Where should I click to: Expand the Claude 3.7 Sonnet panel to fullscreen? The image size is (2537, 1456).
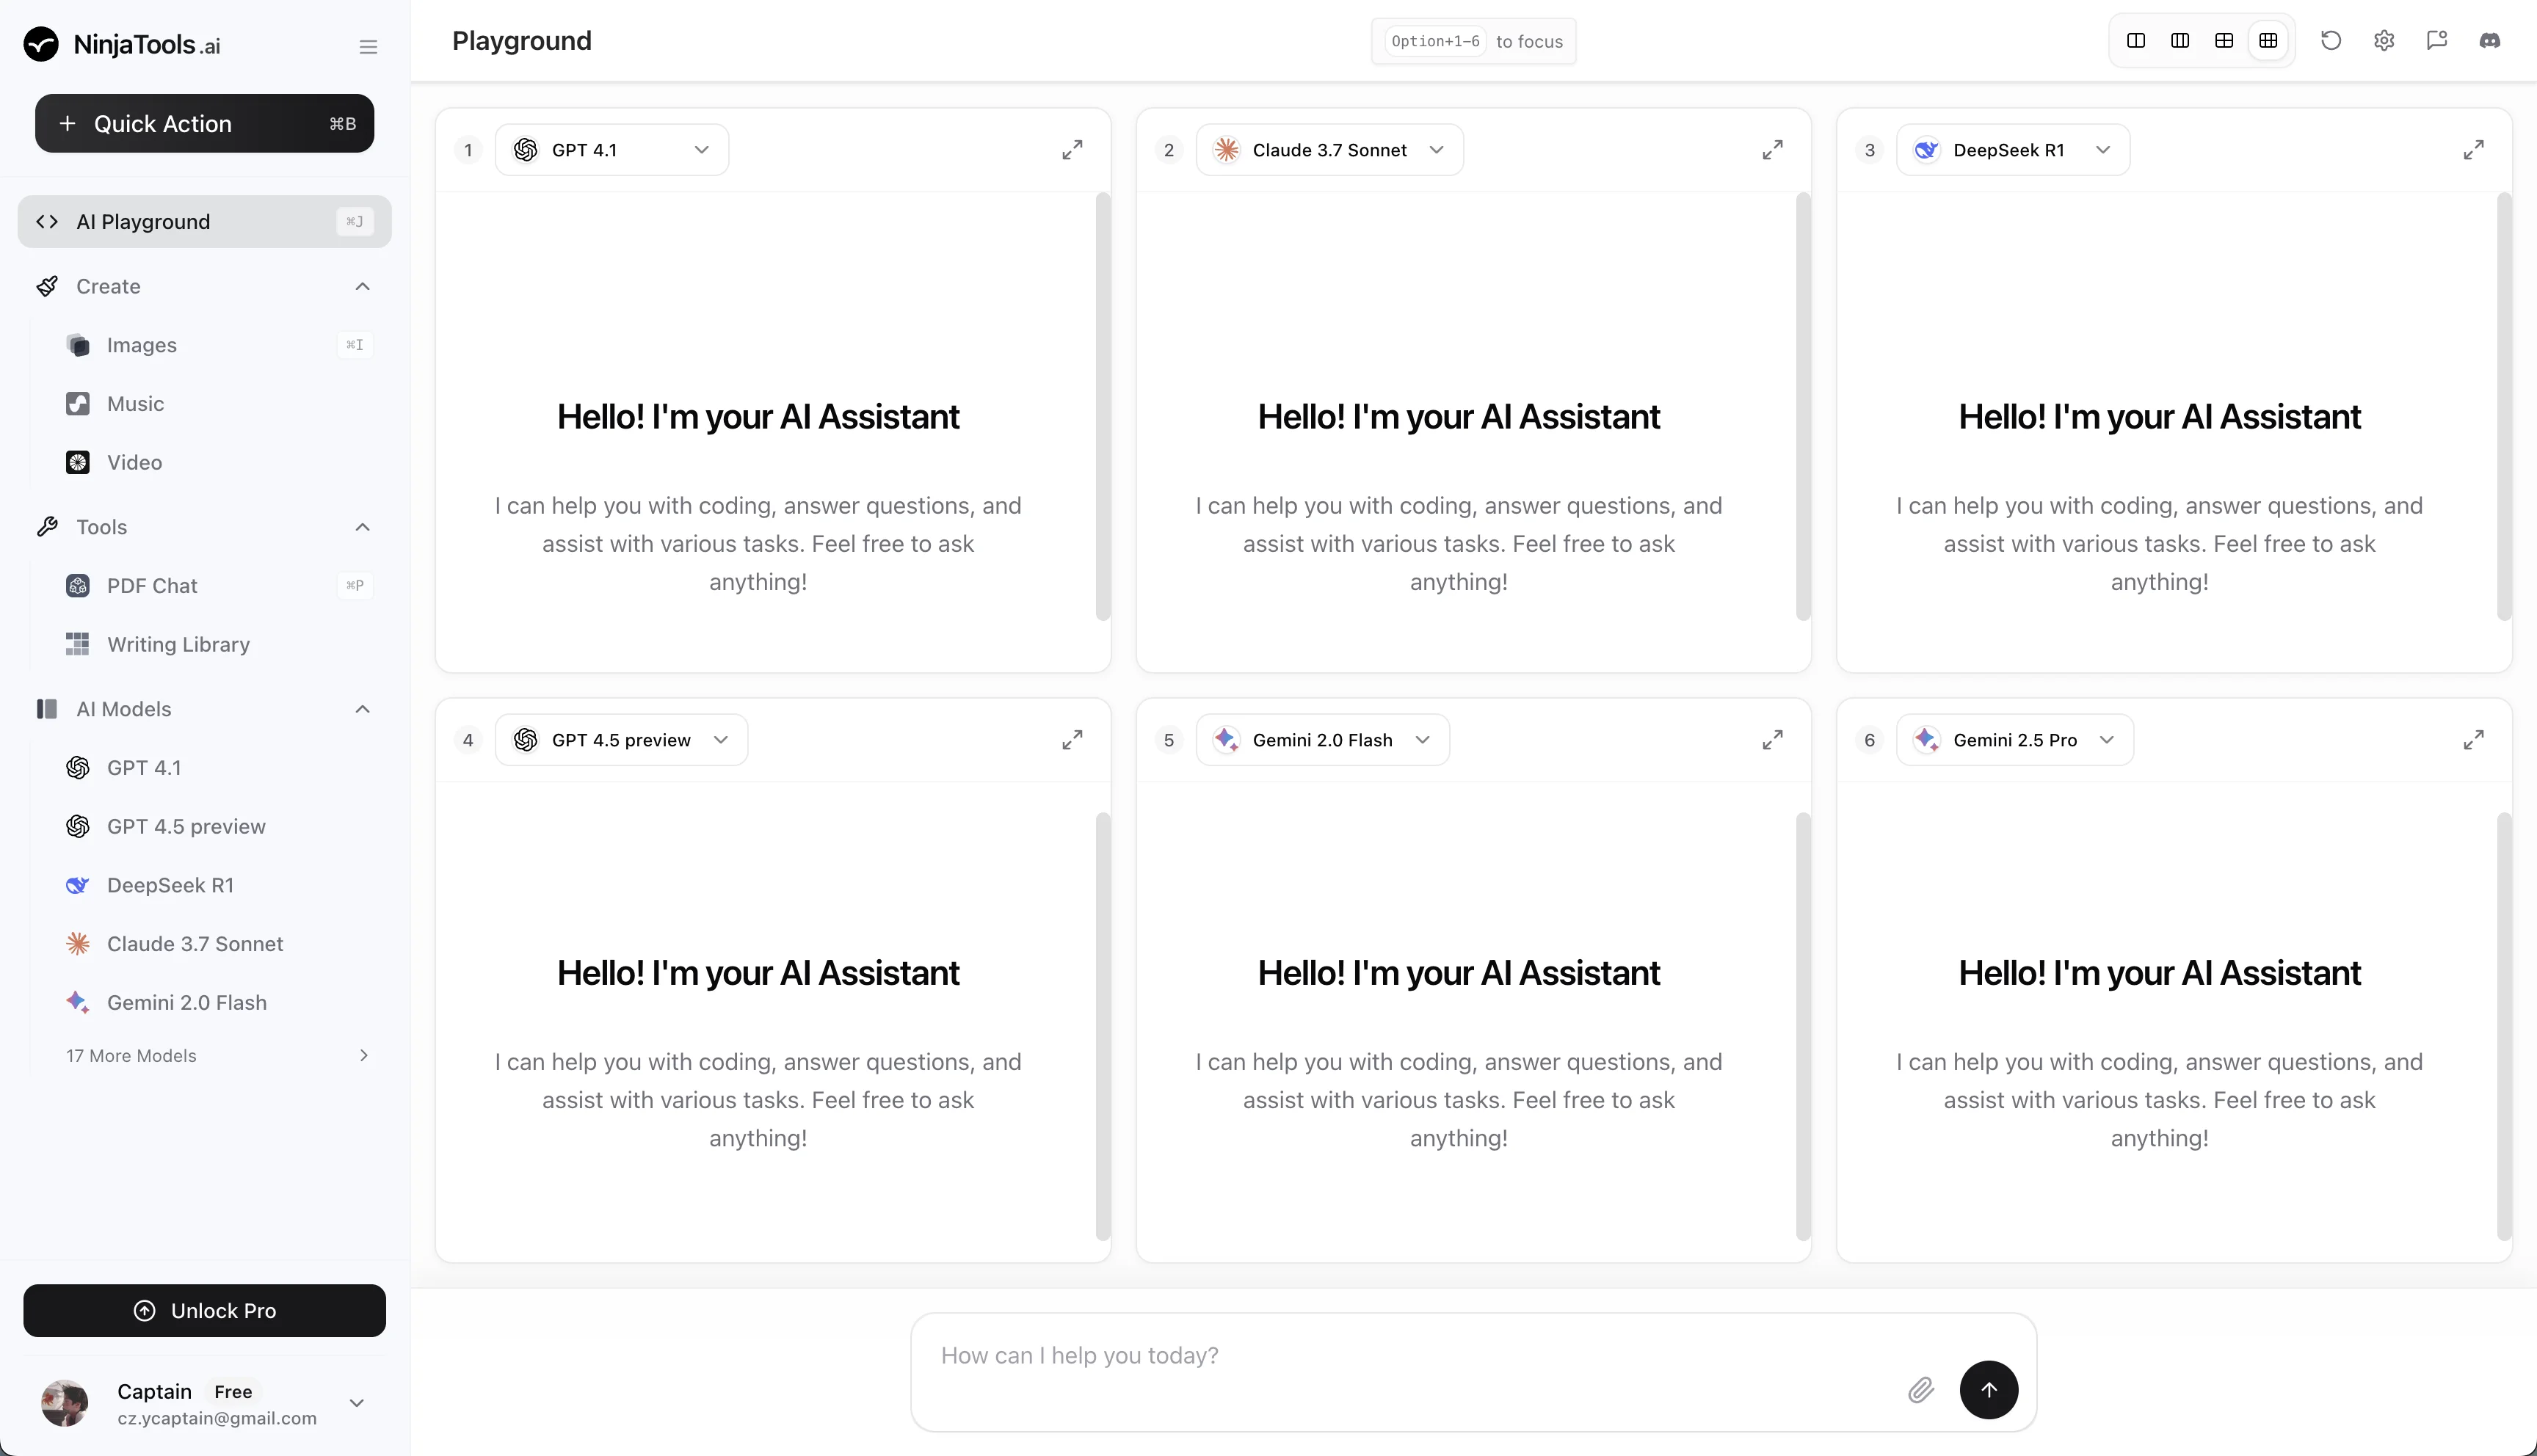point(1772,150)
